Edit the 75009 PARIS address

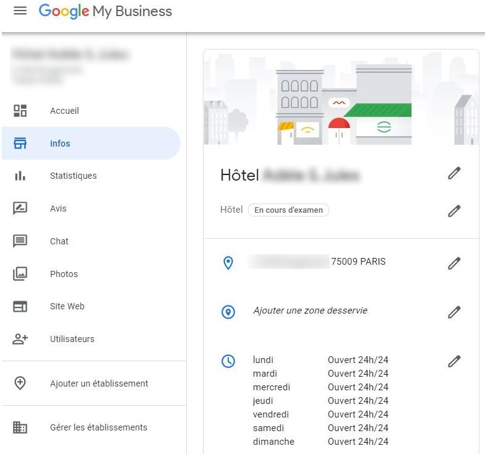click(x=454, y=263)
